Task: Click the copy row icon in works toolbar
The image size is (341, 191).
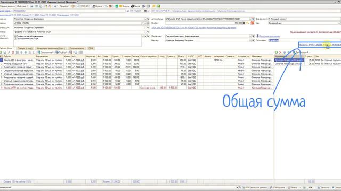Action: pos(5,53)
